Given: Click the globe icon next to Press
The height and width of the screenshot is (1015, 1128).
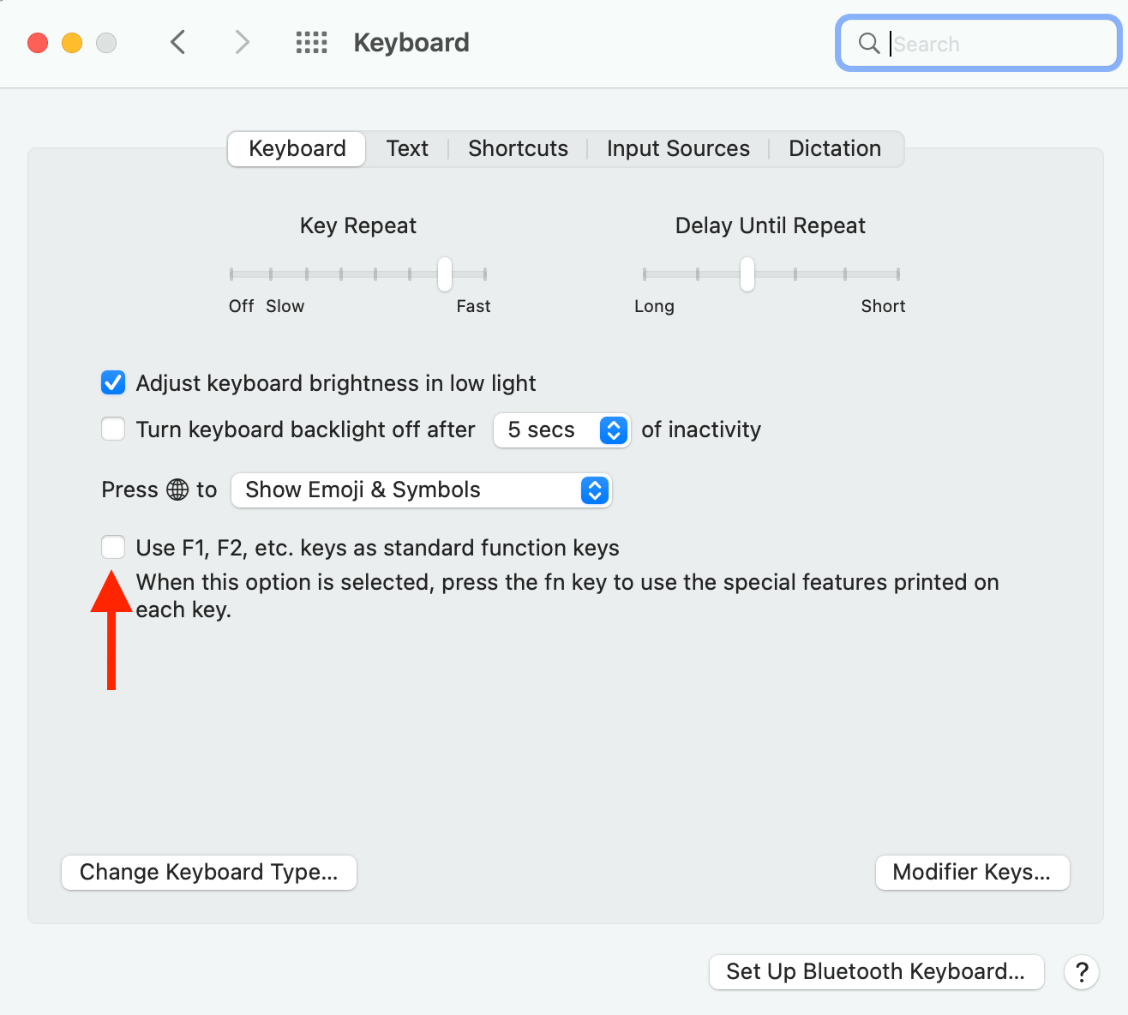Looking at the screenshot, I should click(177, 489).
